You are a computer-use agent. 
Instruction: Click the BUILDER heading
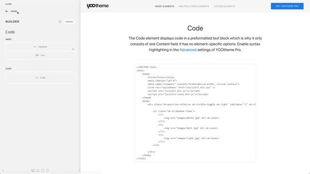[12, 21]
